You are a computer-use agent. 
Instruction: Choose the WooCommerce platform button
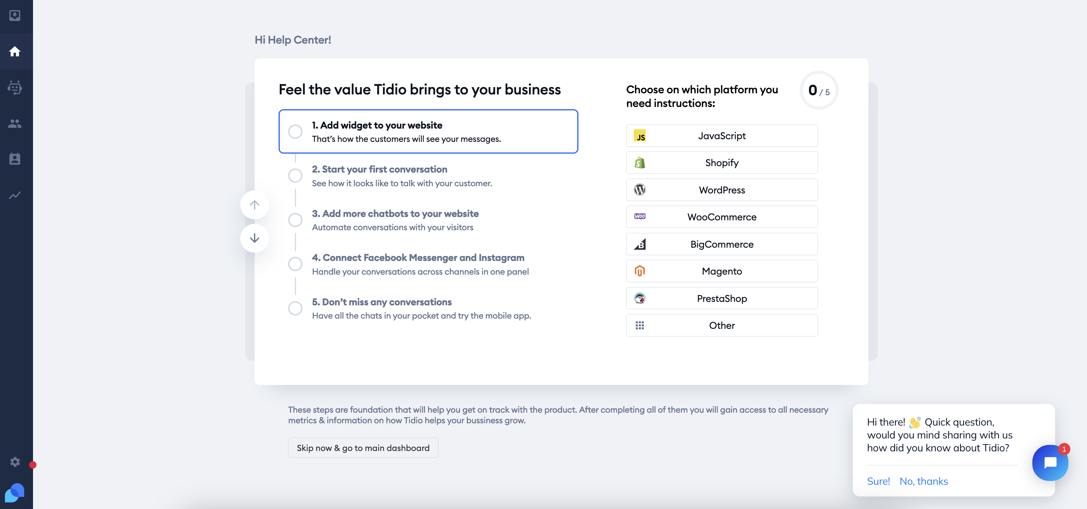pos(722,217)
